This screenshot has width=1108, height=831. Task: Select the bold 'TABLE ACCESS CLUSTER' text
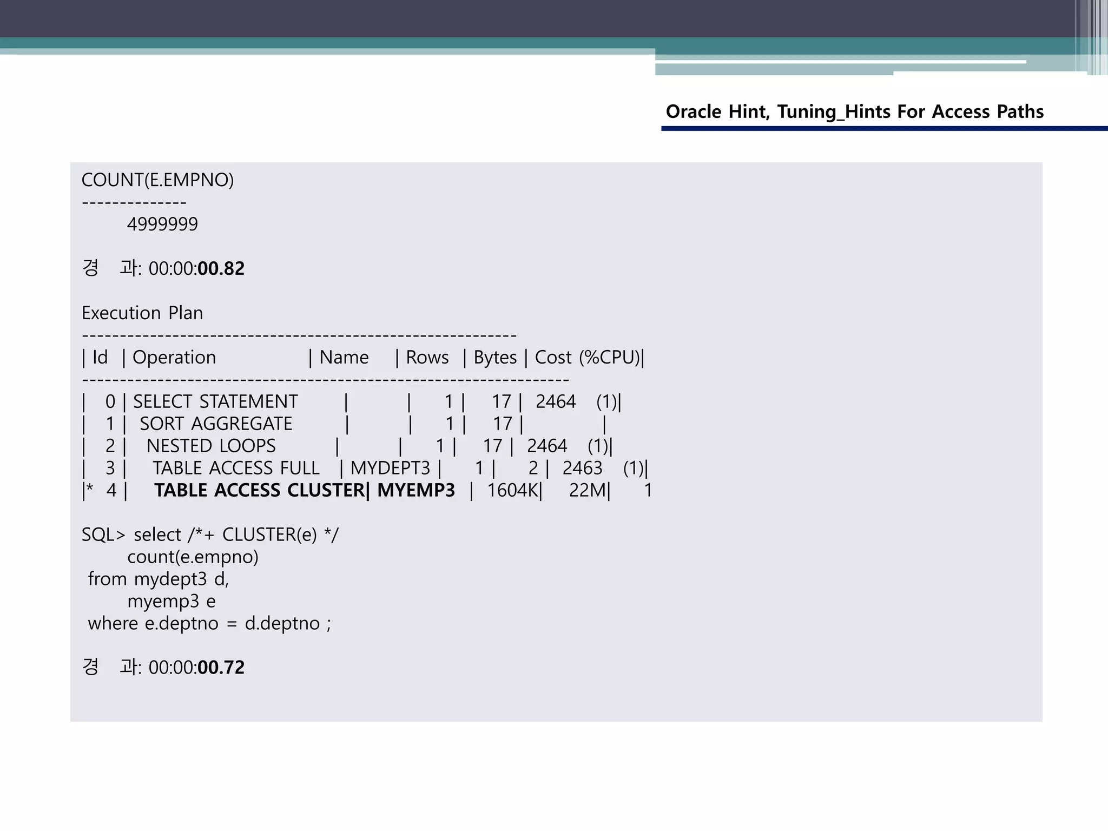point(260,491)
